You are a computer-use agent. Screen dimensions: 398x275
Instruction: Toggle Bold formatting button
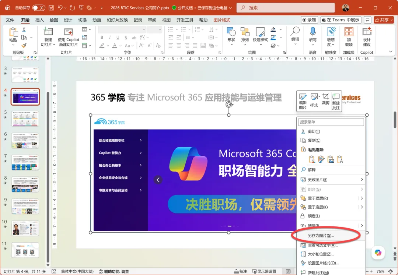click(102, 38)
